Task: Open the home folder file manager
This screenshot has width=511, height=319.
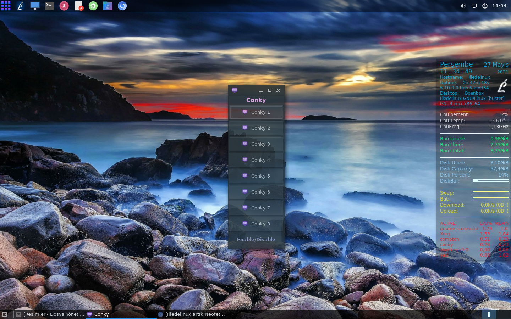Action: pyautogui.click(x=108, y=6)
